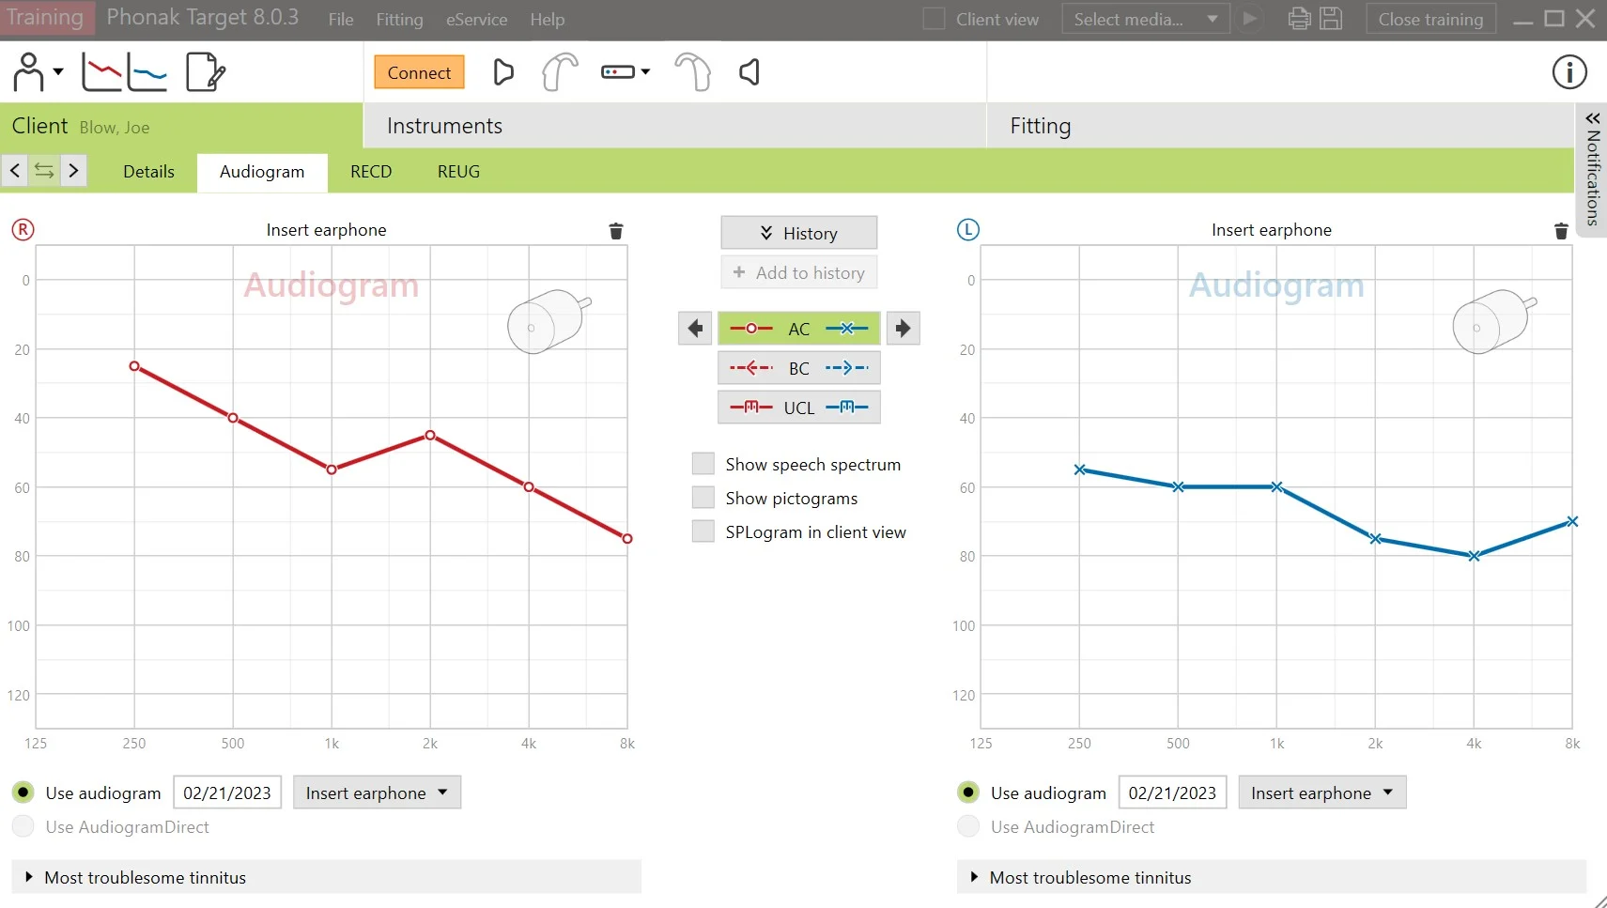Screen dimensions: 1607x908
Task: Switch to the REUG tab
Action: point(458,172)
